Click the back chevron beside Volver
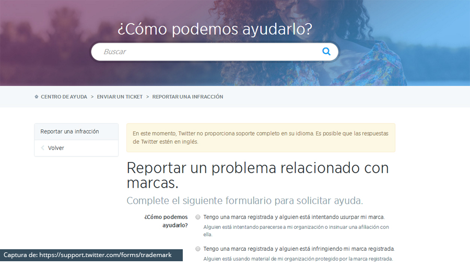Viewport: 470px width, 268px height. pyautogui.click(x=43, y=148)
